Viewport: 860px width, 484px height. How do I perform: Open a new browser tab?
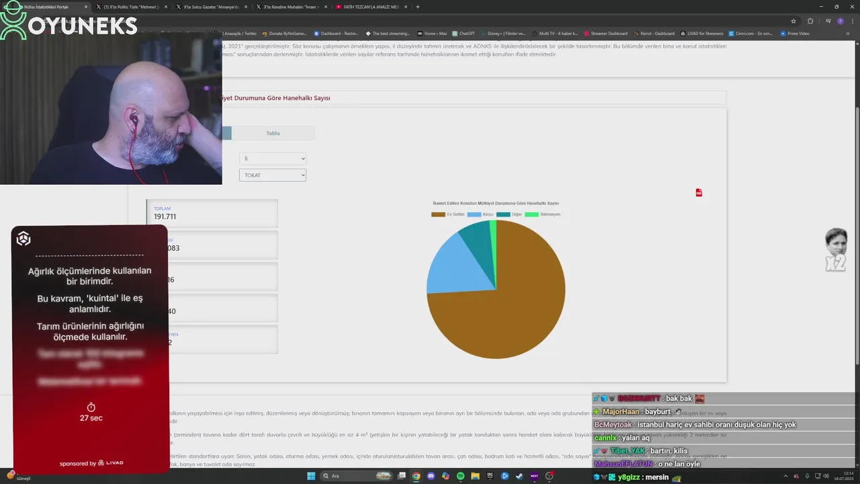coord(418,7)
